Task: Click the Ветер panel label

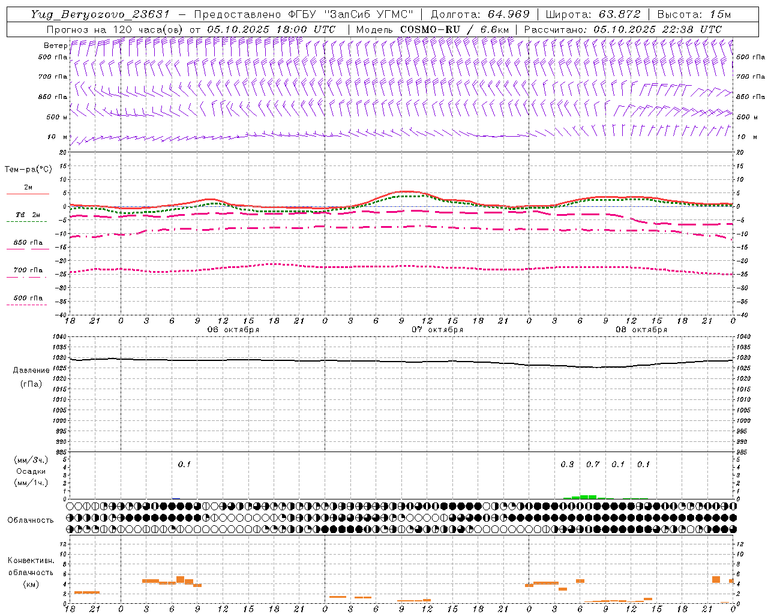Action: [55, 46]
